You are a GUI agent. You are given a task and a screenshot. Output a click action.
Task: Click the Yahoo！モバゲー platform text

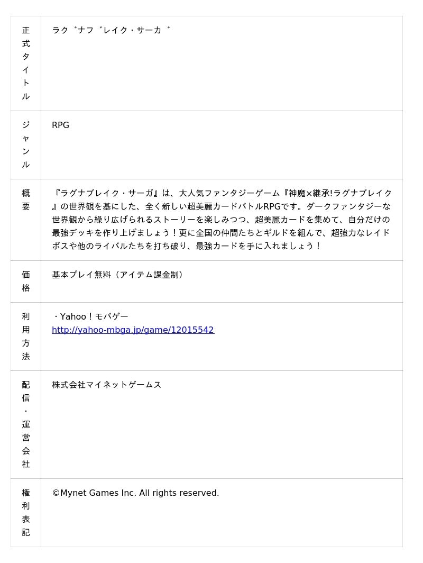90,316
